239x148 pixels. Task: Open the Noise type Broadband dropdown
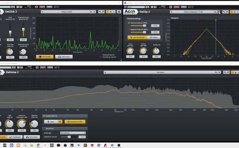coord(73,133)
